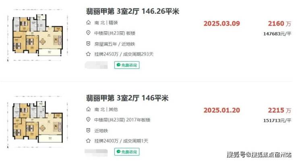The height and width of the screenshot is (161, 298).
Task: Click the house orientation icon in first listing
Action: pyautogui.click(x=88, y=23)
